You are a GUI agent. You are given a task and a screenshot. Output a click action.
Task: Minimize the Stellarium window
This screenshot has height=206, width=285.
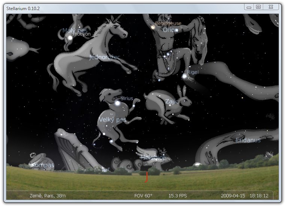[249, 7]
